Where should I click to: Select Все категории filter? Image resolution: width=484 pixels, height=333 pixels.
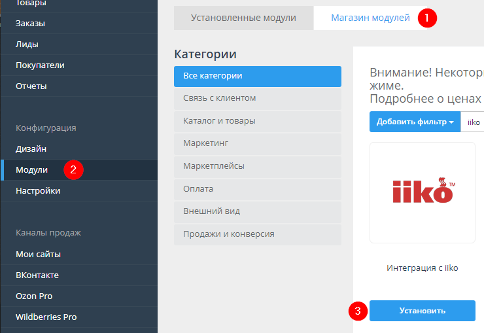[258, 77]
